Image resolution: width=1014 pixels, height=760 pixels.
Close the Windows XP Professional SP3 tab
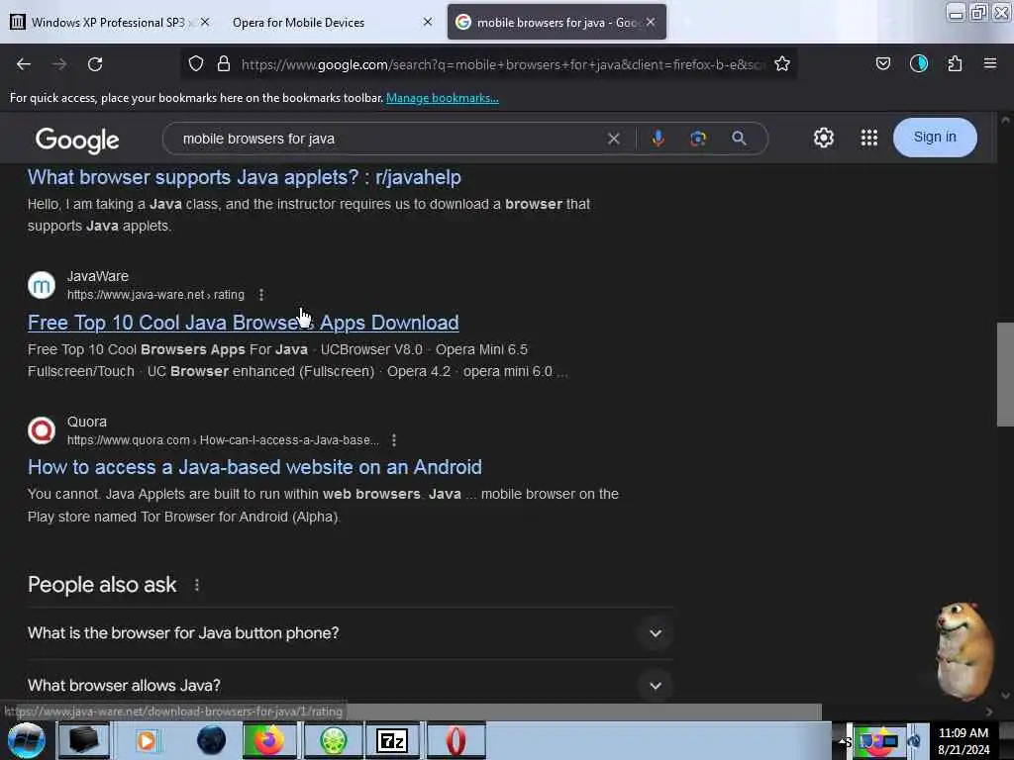pos(205,22)
